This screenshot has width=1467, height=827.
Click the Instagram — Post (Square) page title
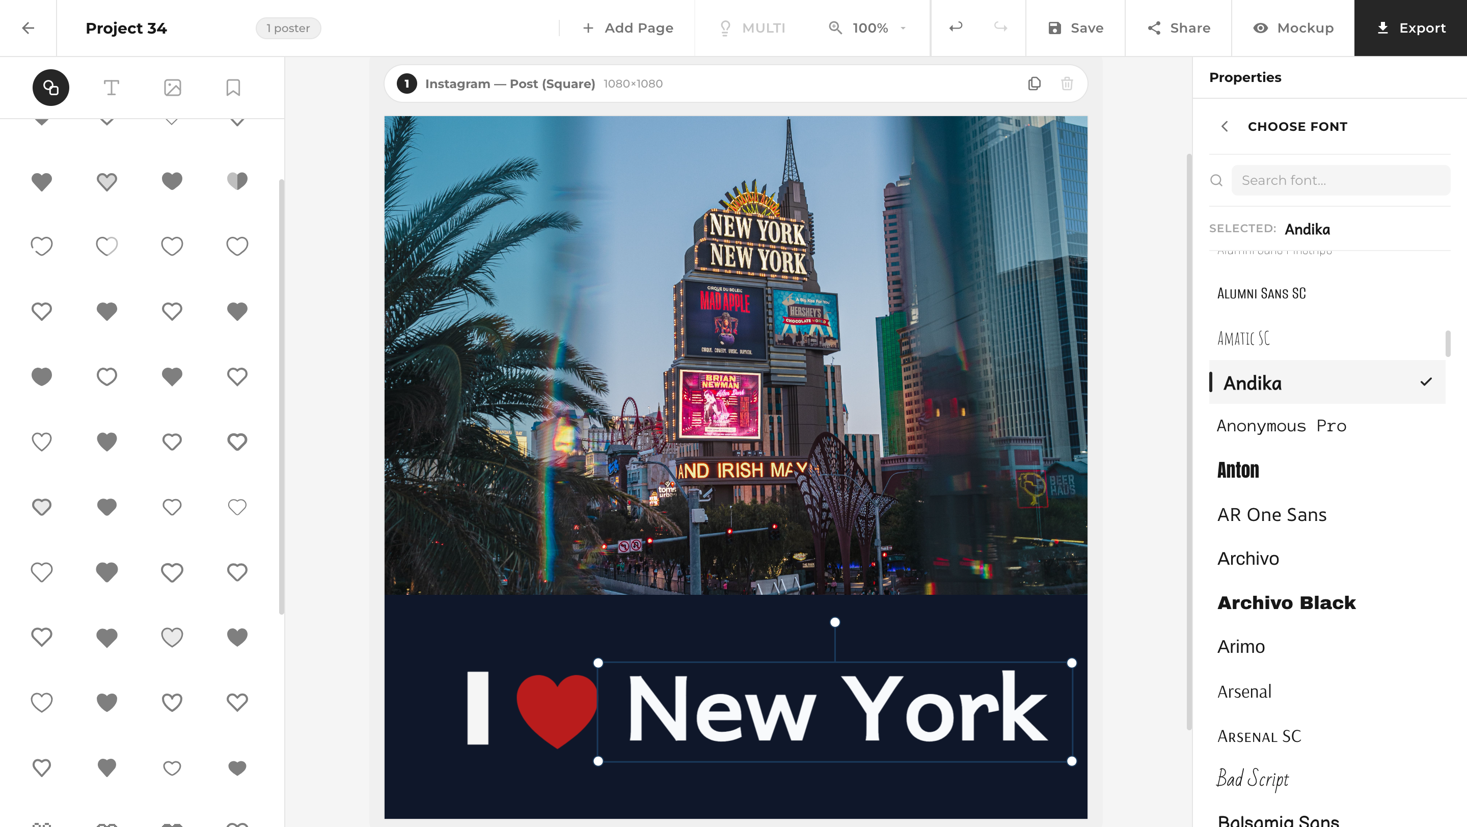[510, 84]
